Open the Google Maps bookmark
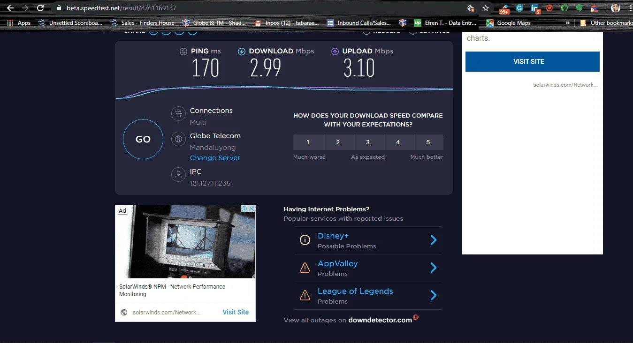633x343 pixels. tap(509, 23)
